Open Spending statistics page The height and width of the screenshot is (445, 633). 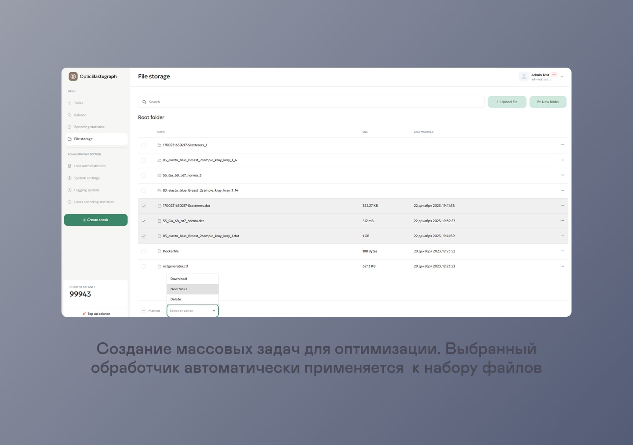(89, 127)
